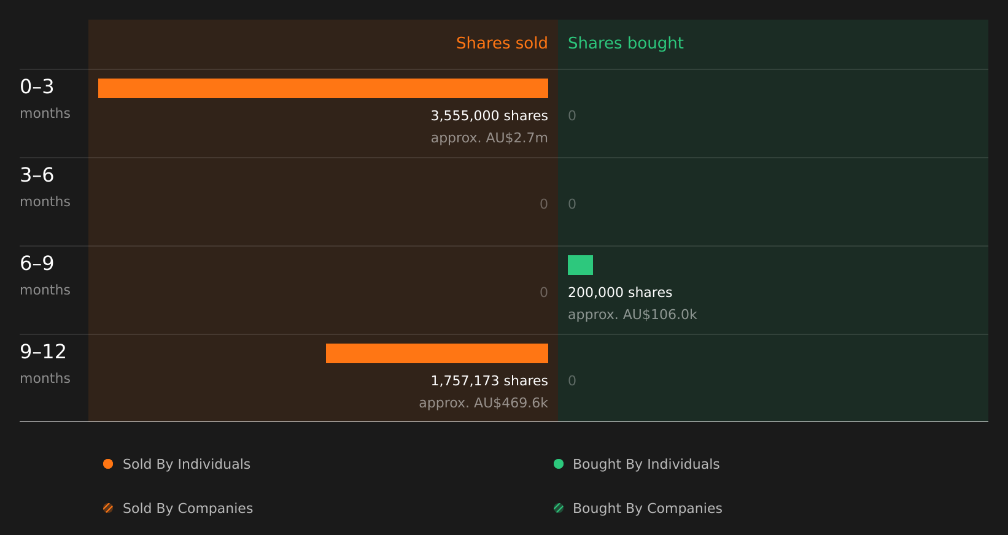Click the 0–3 months row label
The width and height of the screenshot is (1008, 535).
point(45,98)
